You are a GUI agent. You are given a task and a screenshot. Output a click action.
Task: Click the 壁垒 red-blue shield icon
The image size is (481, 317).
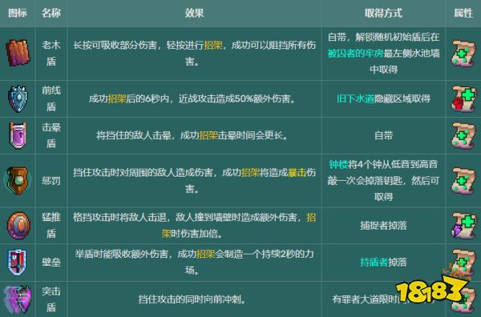(17, 263)
